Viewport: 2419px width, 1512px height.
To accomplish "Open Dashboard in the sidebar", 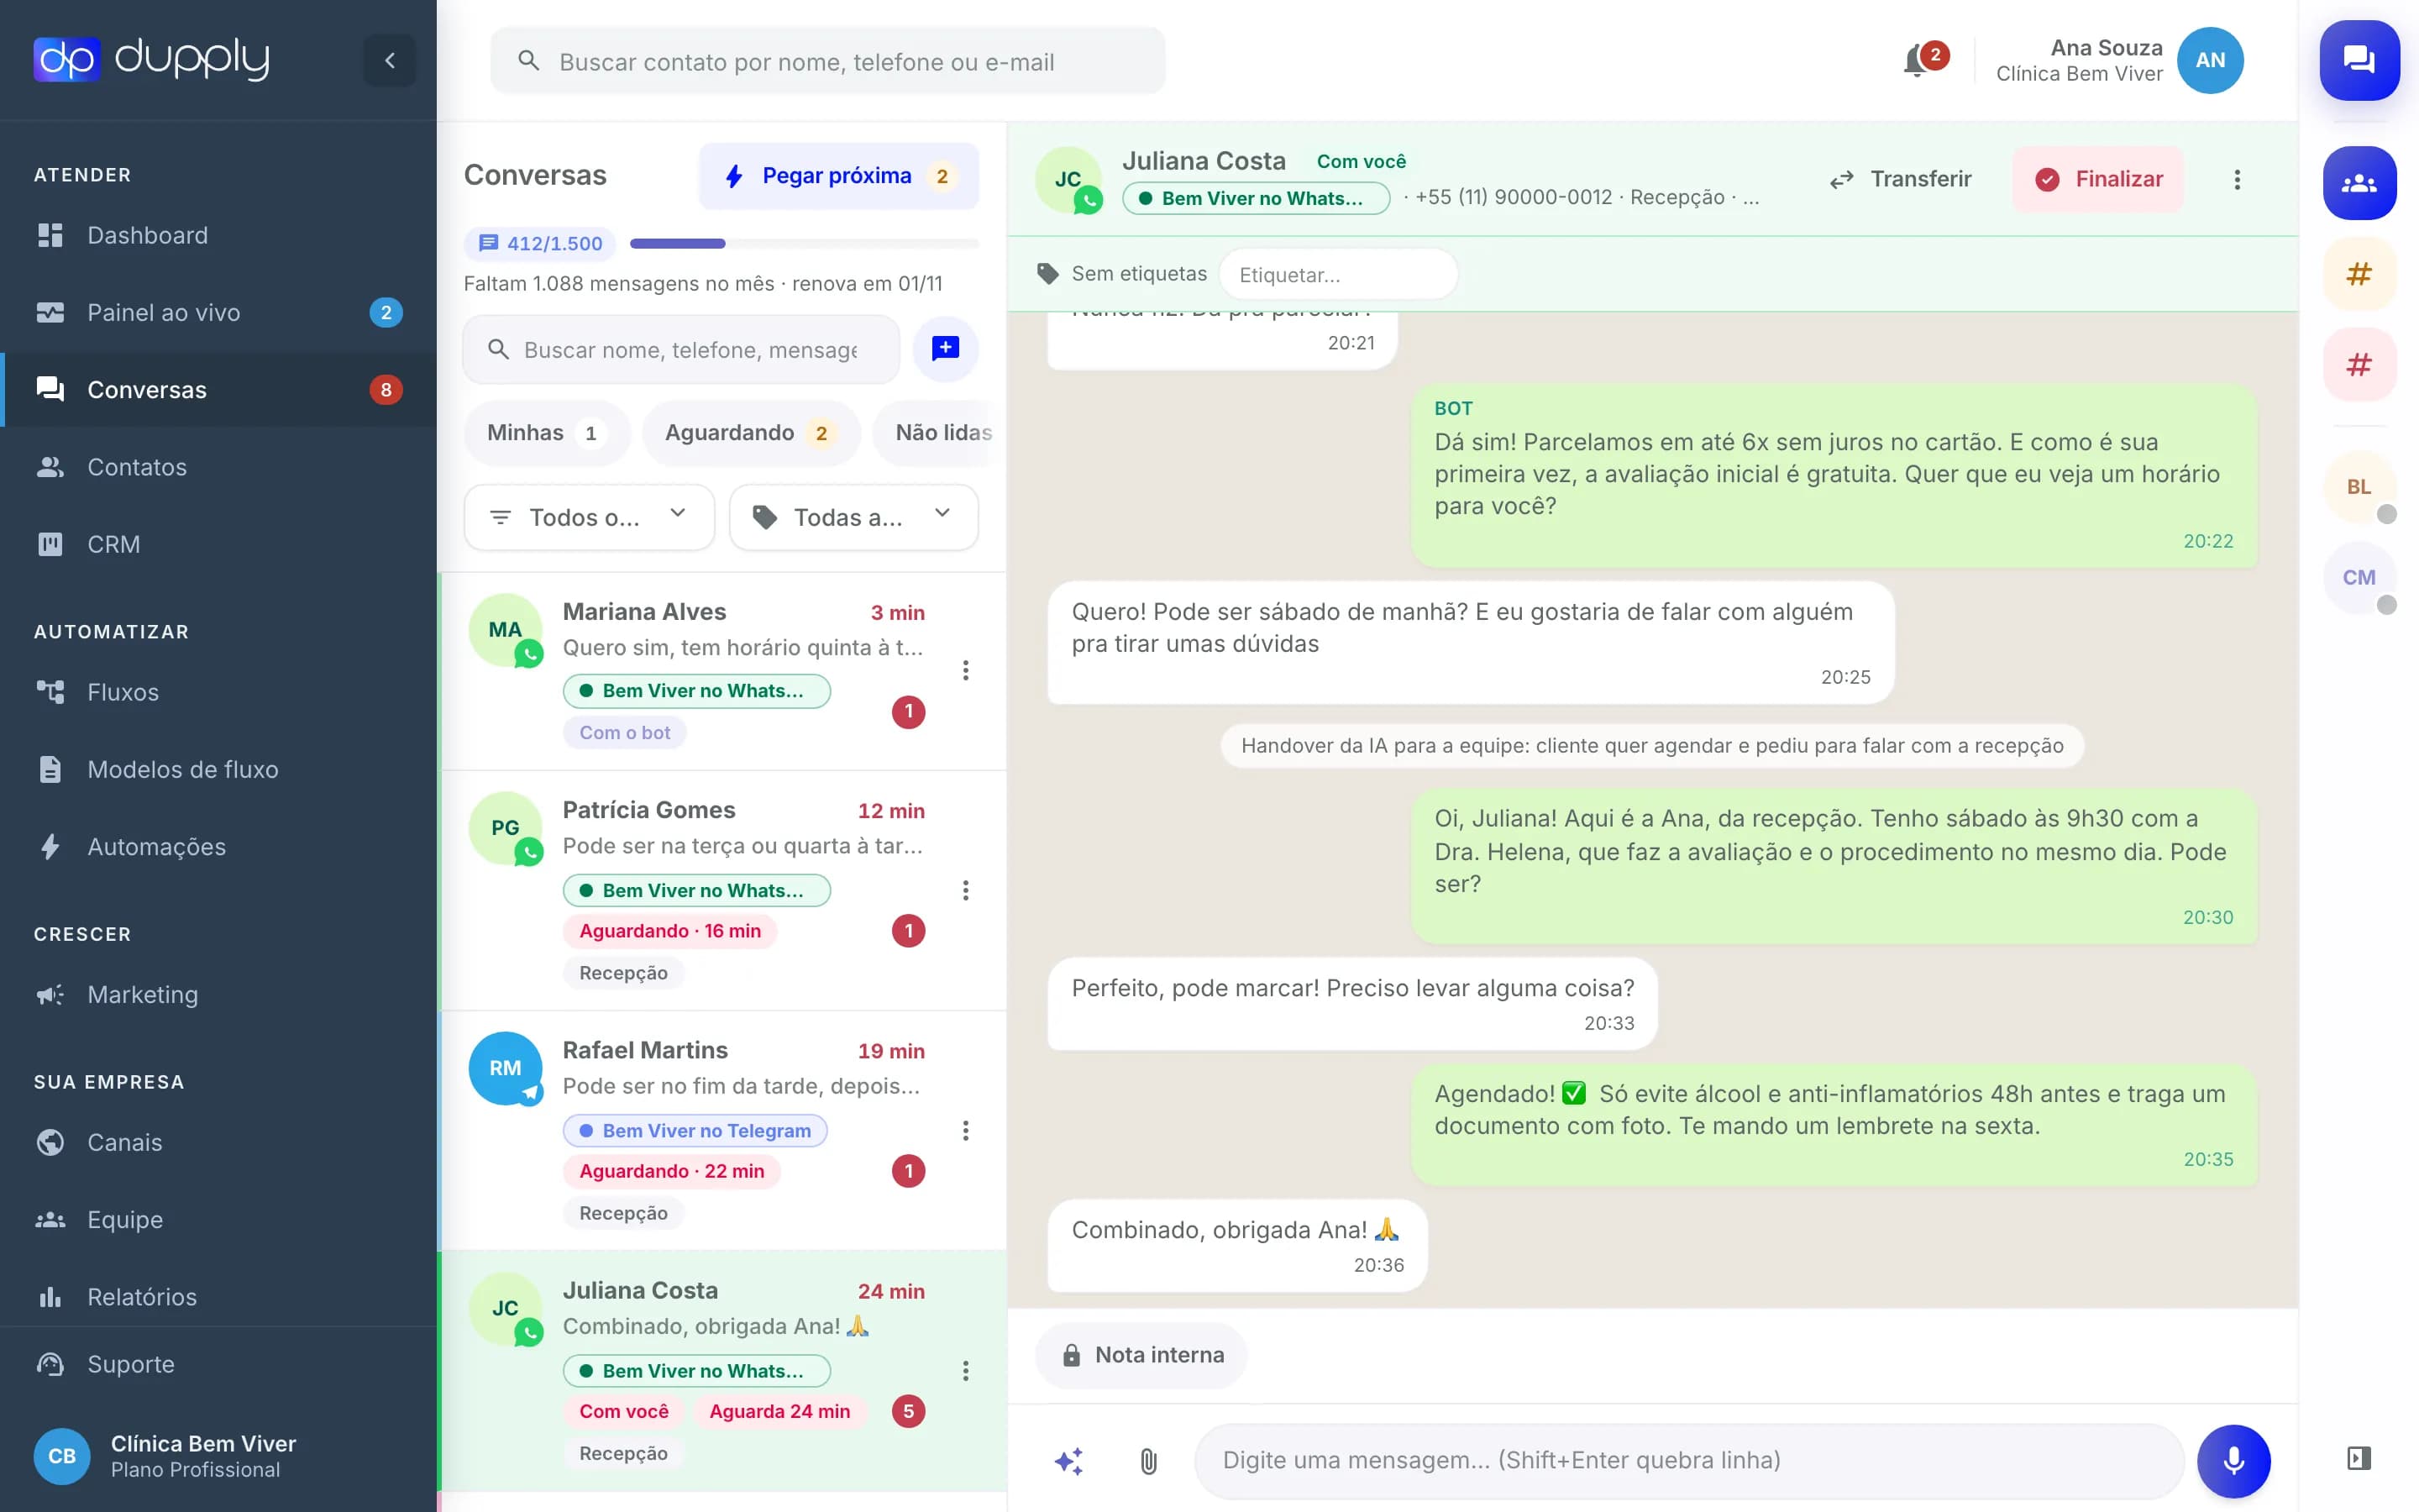I will pos(218,235).
